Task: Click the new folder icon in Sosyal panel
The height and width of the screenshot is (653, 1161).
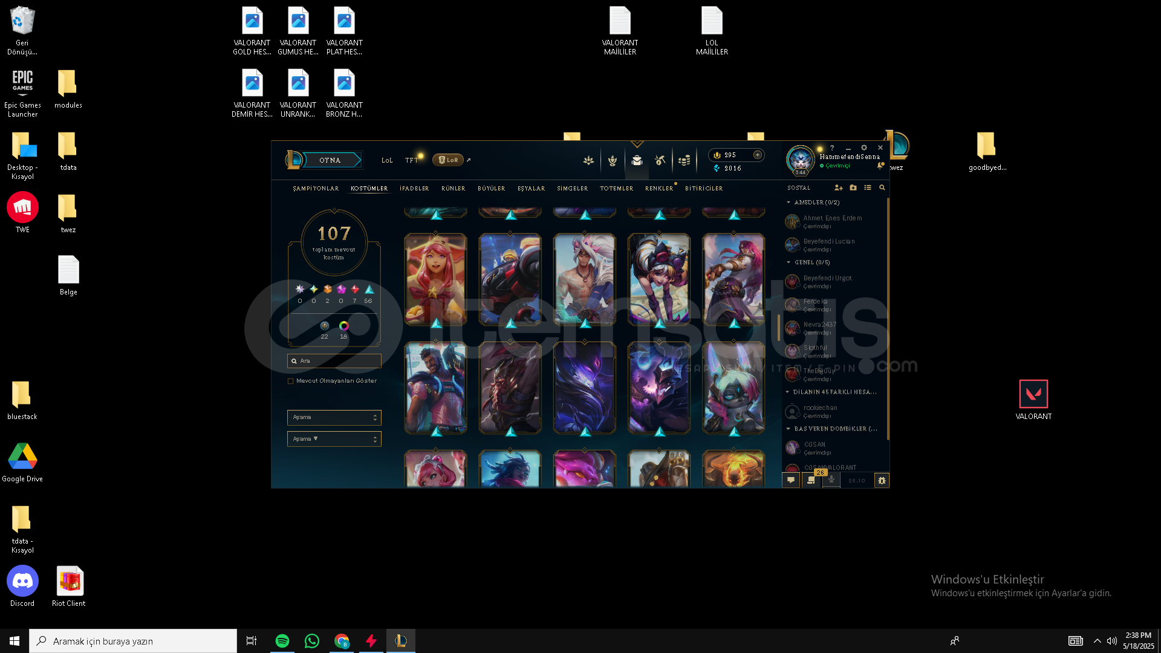Action: pyautogui.click(x=853, y=188)
